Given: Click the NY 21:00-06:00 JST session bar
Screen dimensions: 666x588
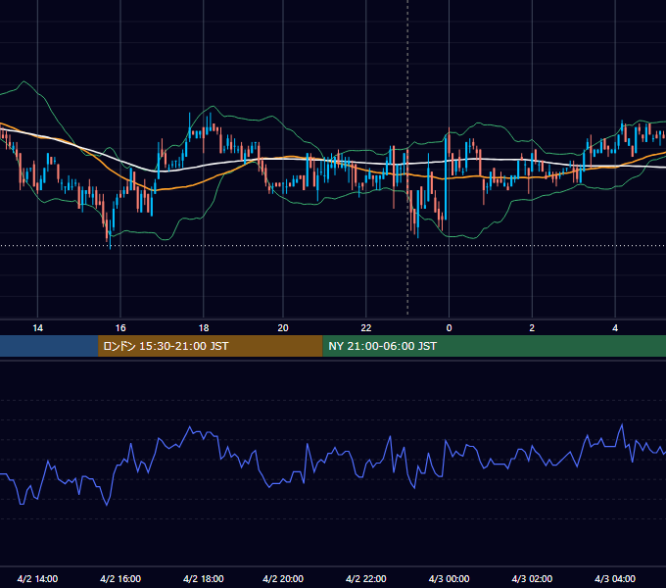Looking at the screenshot, I should tap(495, 346).
